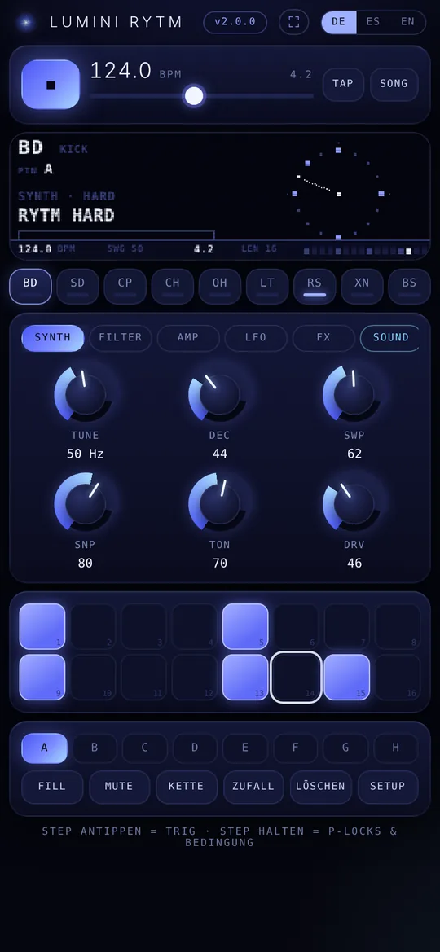Enable step 16 trig
The height and width of the screenshot is (952, 440).
(398, 677)
